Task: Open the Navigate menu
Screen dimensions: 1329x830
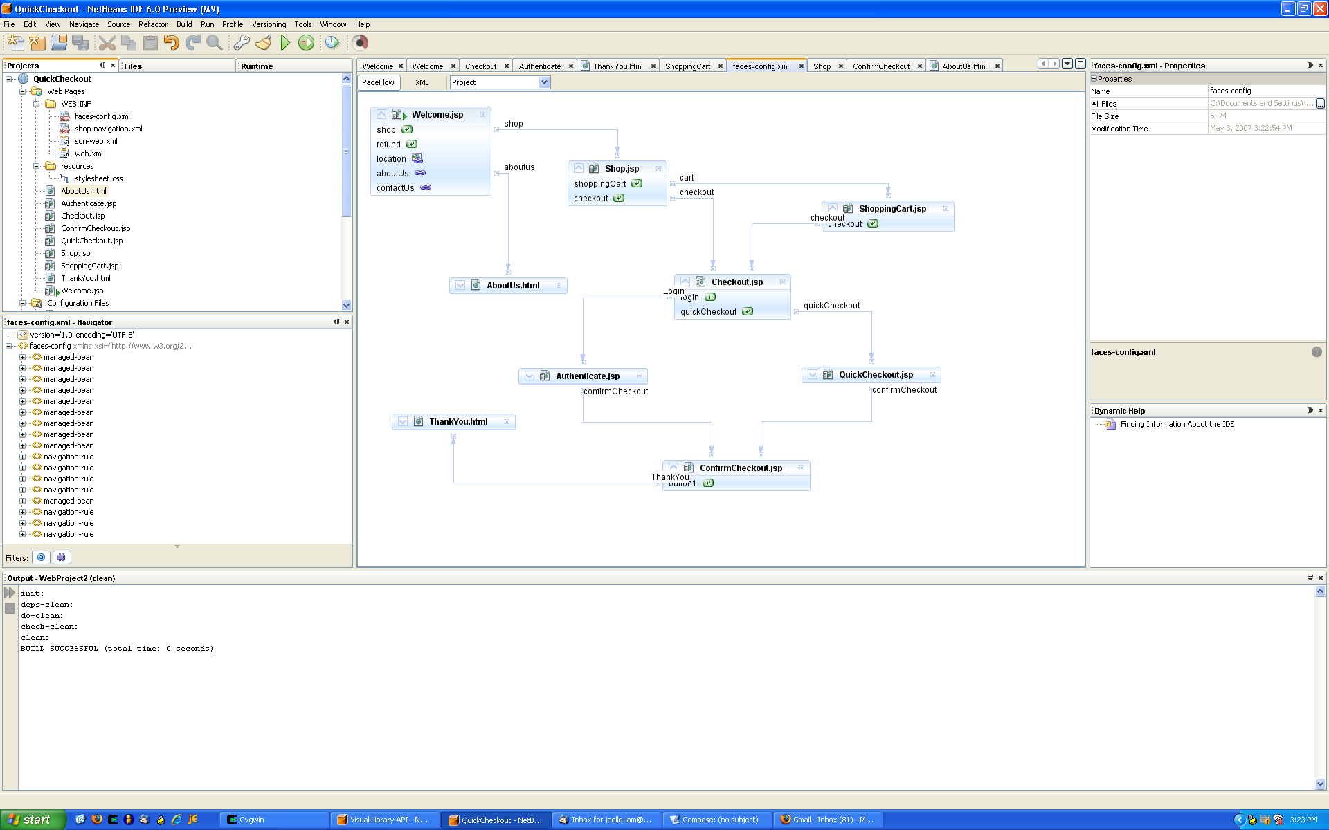Action: click(x=84, y=24)
